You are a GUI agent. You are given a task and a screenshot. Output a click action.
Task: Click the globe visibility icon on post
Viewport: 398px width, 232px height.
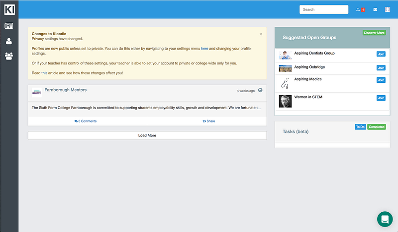[x=260, y=90]
